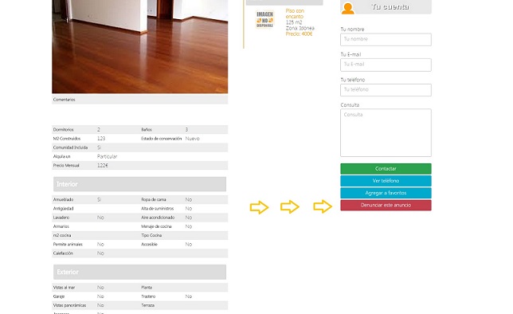The width and height of the screenshot is (513, 314).
Task: Click the 'Precio: 400€' listing text
Action: [x=299, y=34]
